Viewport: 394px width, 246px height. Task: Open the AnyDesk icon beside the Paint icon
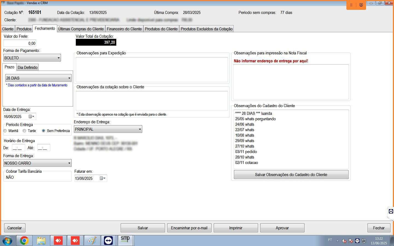[x=75, y=241]
